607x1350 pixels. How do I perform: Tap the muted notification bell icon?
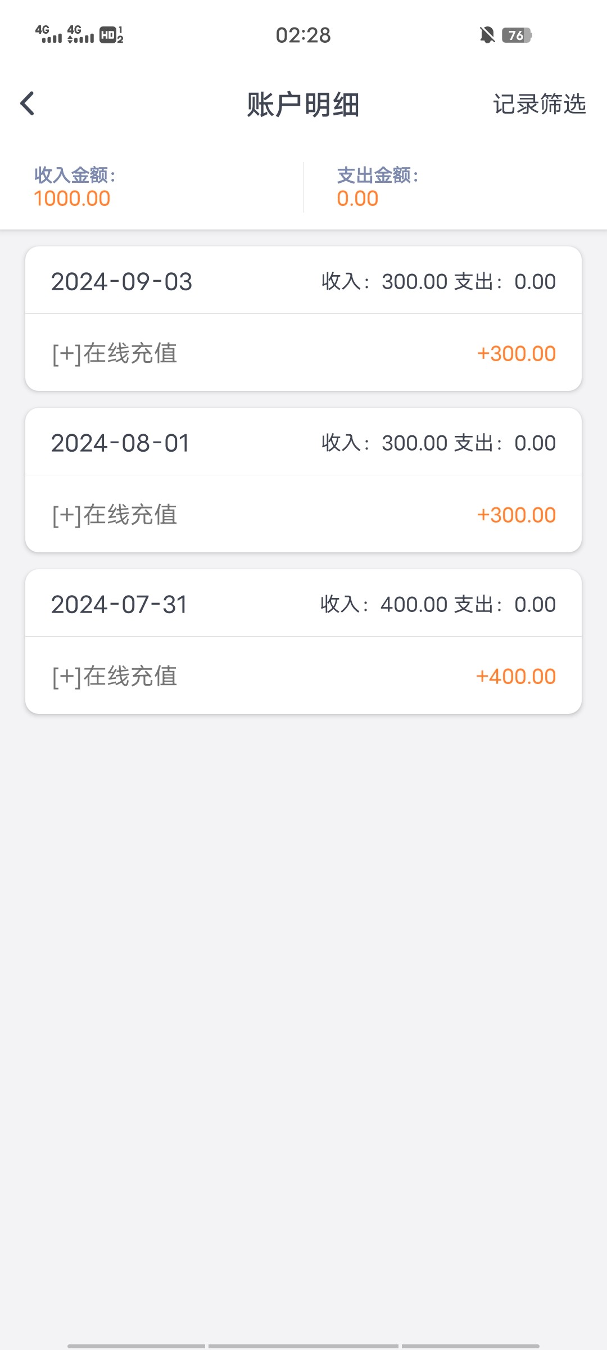coord(487,35)
